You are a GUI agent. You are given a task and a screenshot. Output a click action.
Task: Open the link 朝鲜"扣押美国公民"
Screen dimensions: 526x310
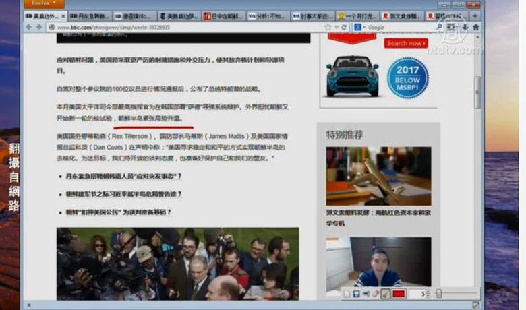click(x=119, y=212)
